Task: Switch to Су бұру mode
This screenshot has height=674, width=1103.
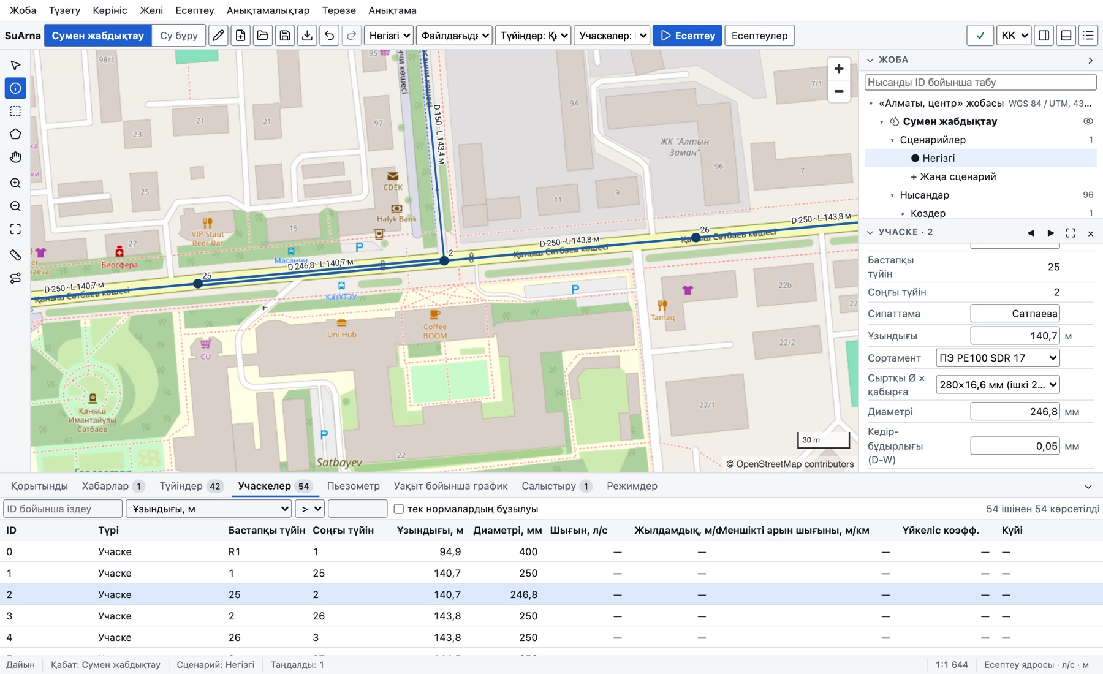Action: (179, 36)
